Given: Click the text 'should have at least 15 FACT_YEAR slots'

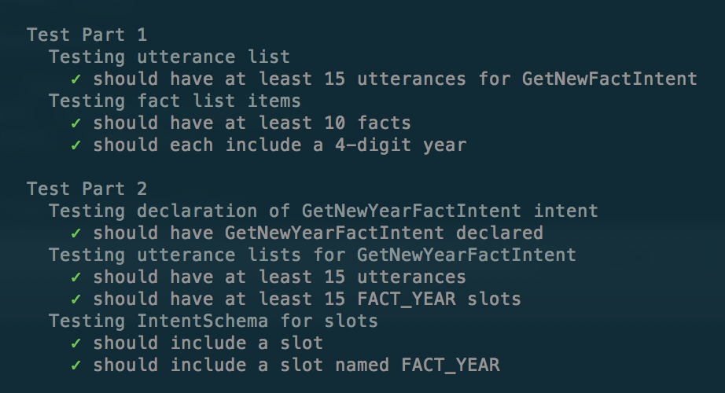Looking at the screenshot, I should (x=307, y=299).
